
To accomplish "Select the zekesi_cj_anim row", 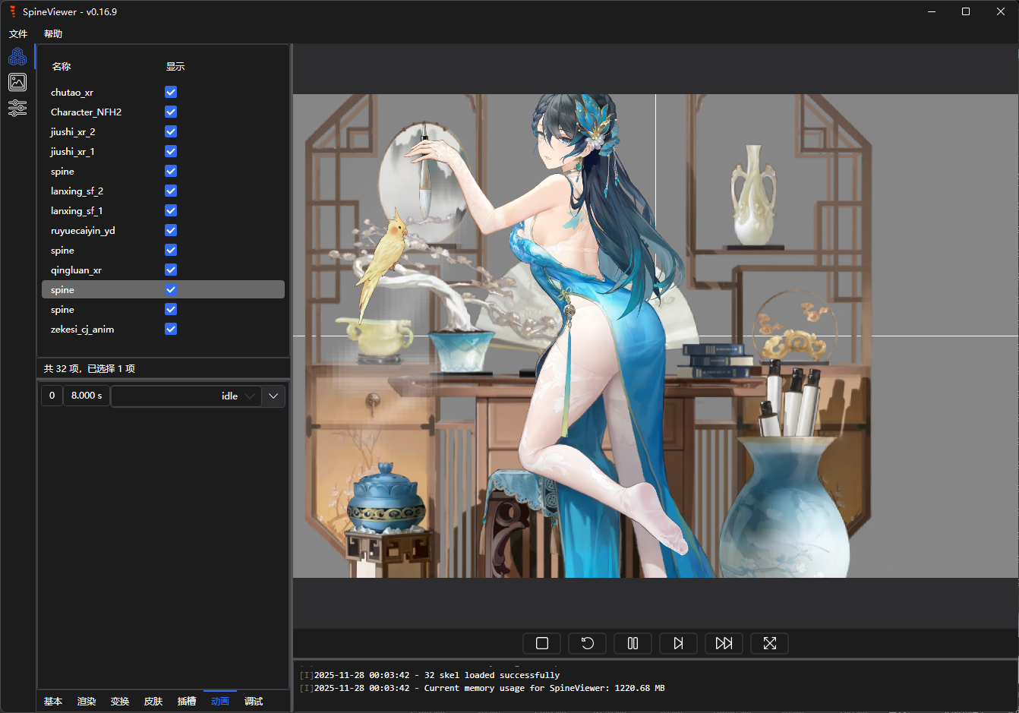I will tap(163, 329).
